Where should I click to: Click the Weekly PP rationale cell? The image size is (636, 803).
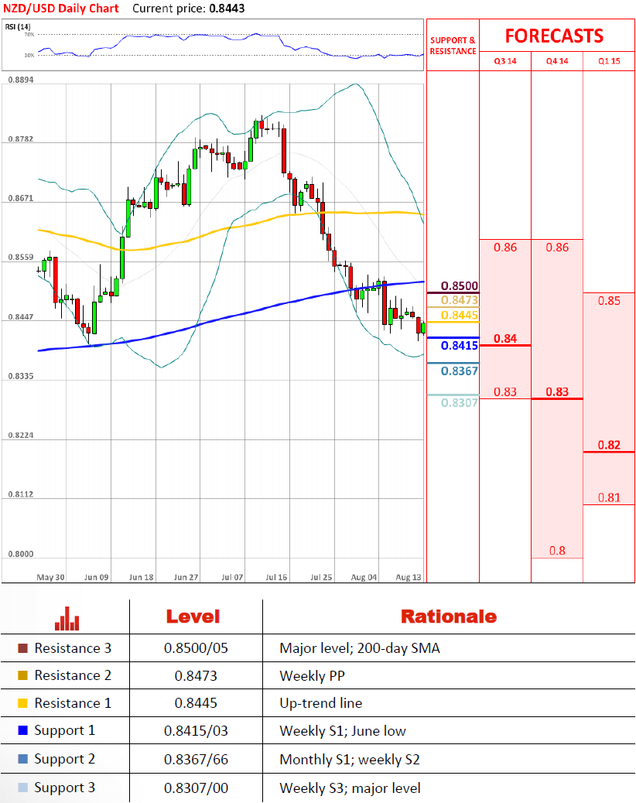click(x=312, y=676)
